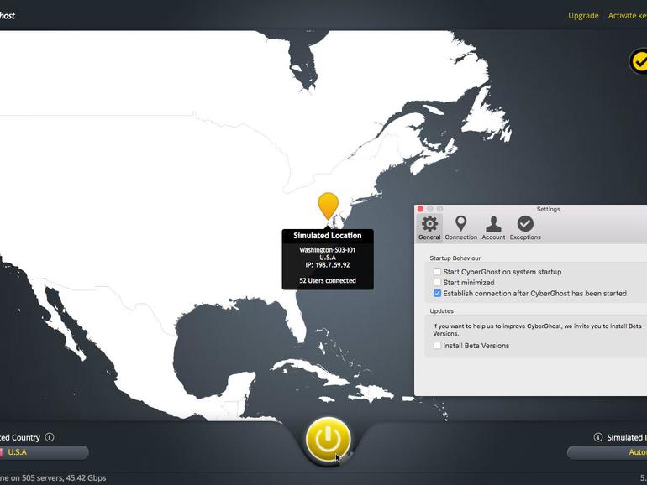Click the yellow power connect button
The image size is (647, 485).
(328, 440)
